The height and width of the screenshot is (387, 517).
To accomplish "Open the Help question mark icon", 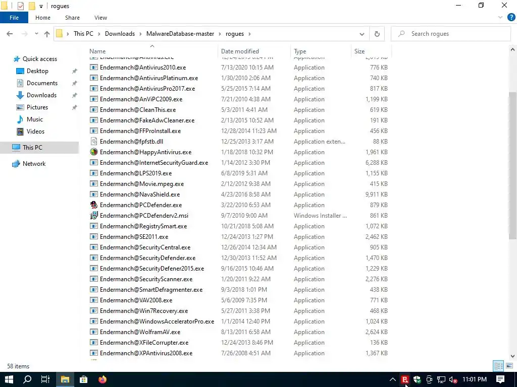I will (x=511, y=18).
